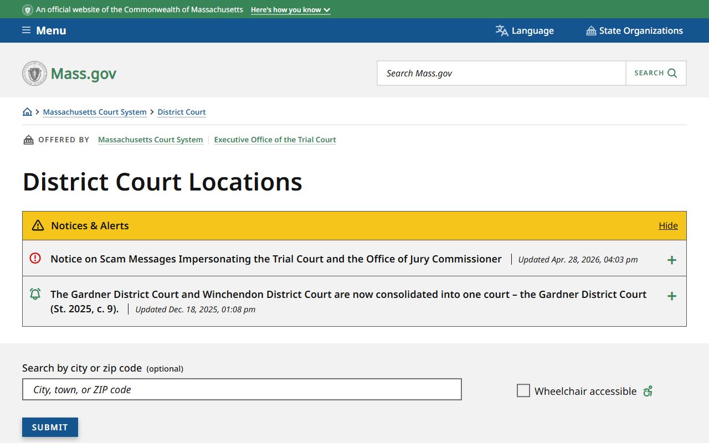Click the SUBMIT button
The width and height of the screenshot is (709, 443).
(x=50, y=427)
